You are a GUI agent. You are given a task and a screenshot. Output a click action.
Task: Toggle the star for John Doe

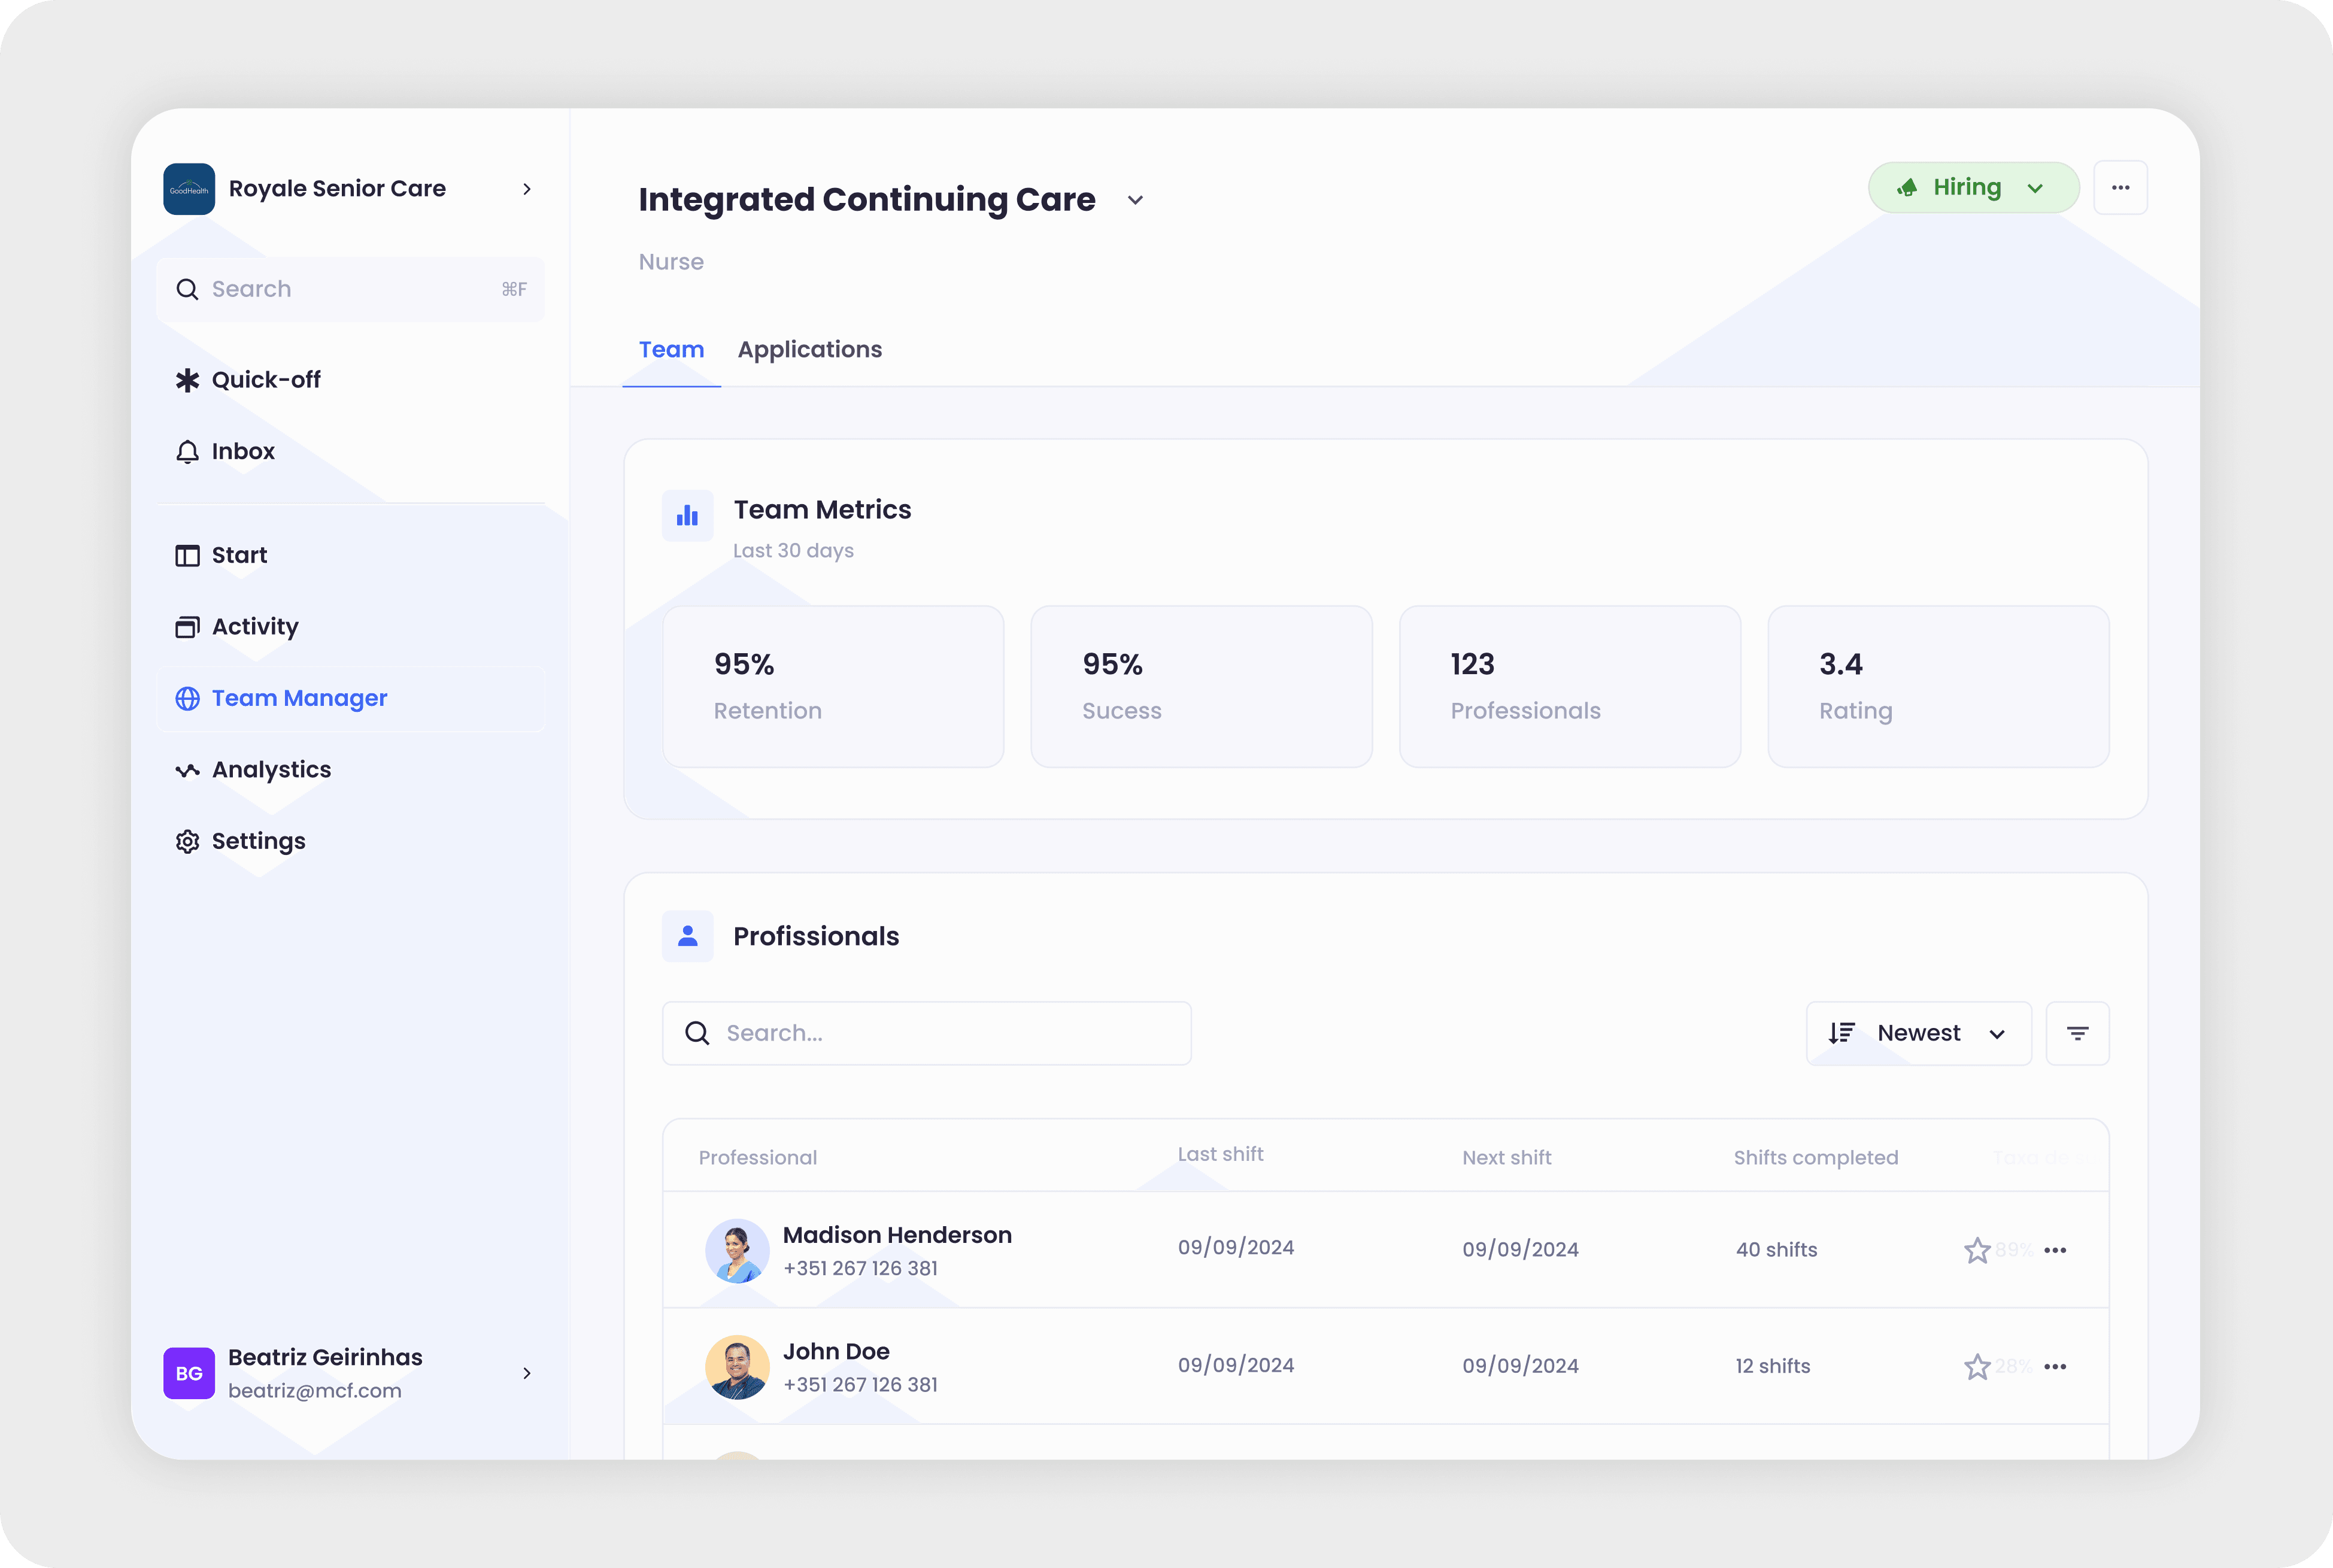click(x=1977, y=1367)
